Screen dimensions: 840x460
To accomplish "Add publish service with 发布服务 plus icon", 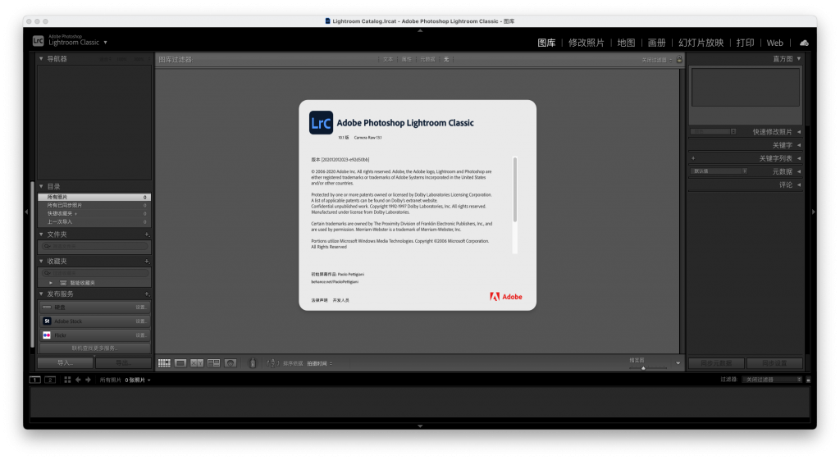I will (x=146, y=294).
